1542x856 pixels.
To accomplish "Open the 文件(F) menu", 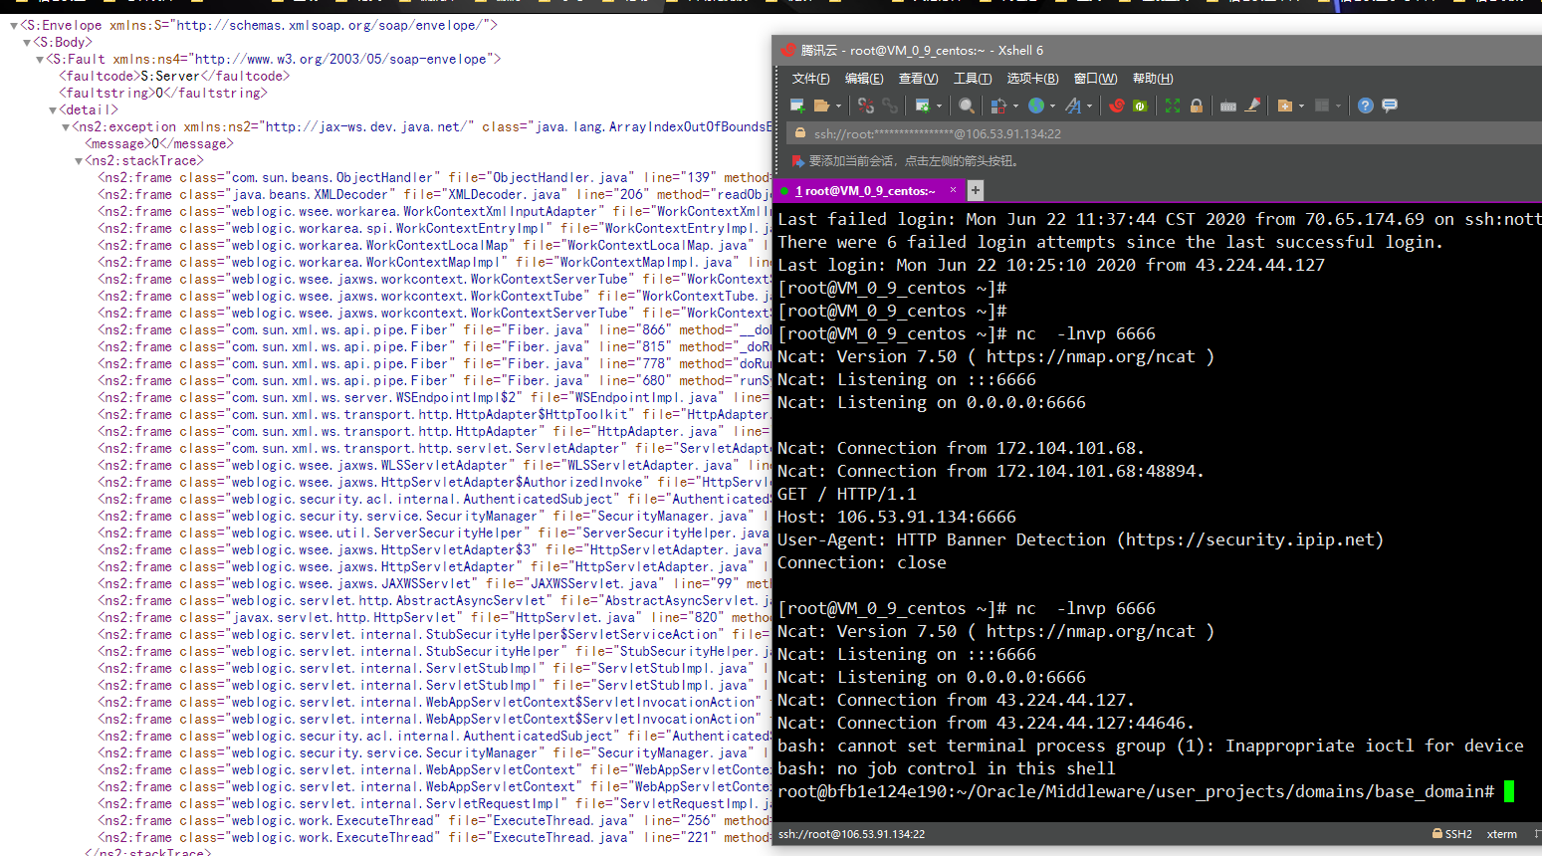I will pos(810,79).
